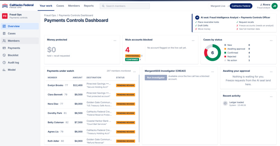Open the Overview sidebar icon
This screenshot has width=280, height=146.
(x=4, y=26)
